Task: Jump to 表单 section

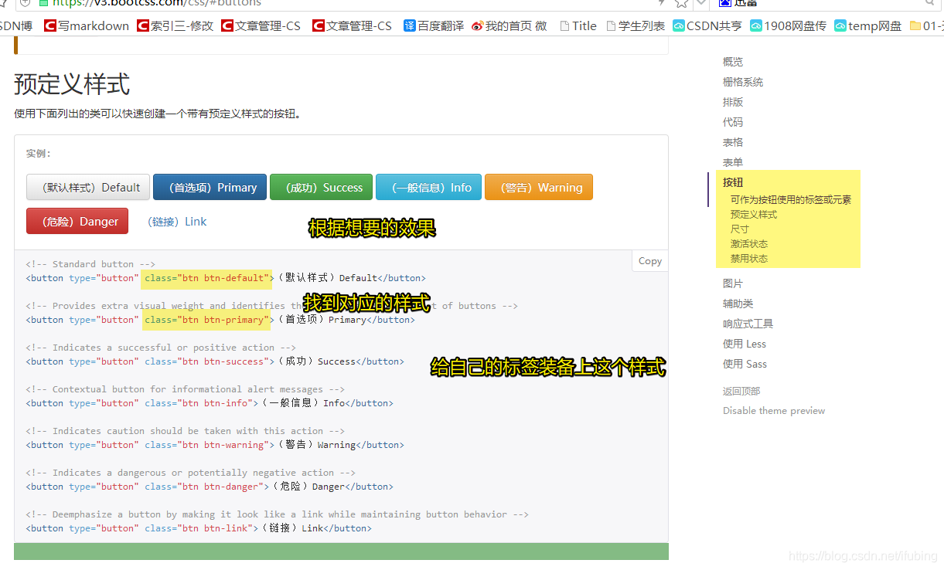Action: click(733, 162)
